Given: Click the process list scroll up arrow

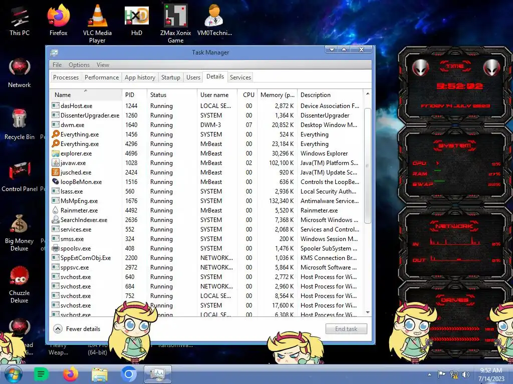Looking at the screenshot, I should pyautogui.click(x=368, y=93).
